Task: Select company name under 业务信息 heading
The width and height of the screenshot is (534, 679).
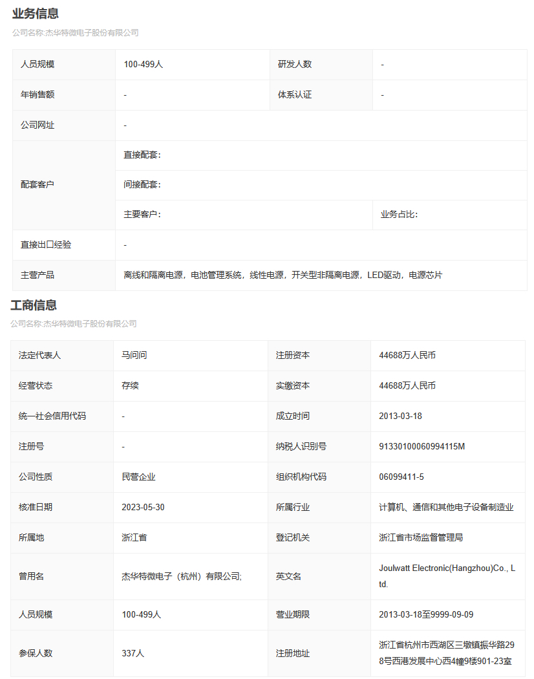Action: (76, 32)
